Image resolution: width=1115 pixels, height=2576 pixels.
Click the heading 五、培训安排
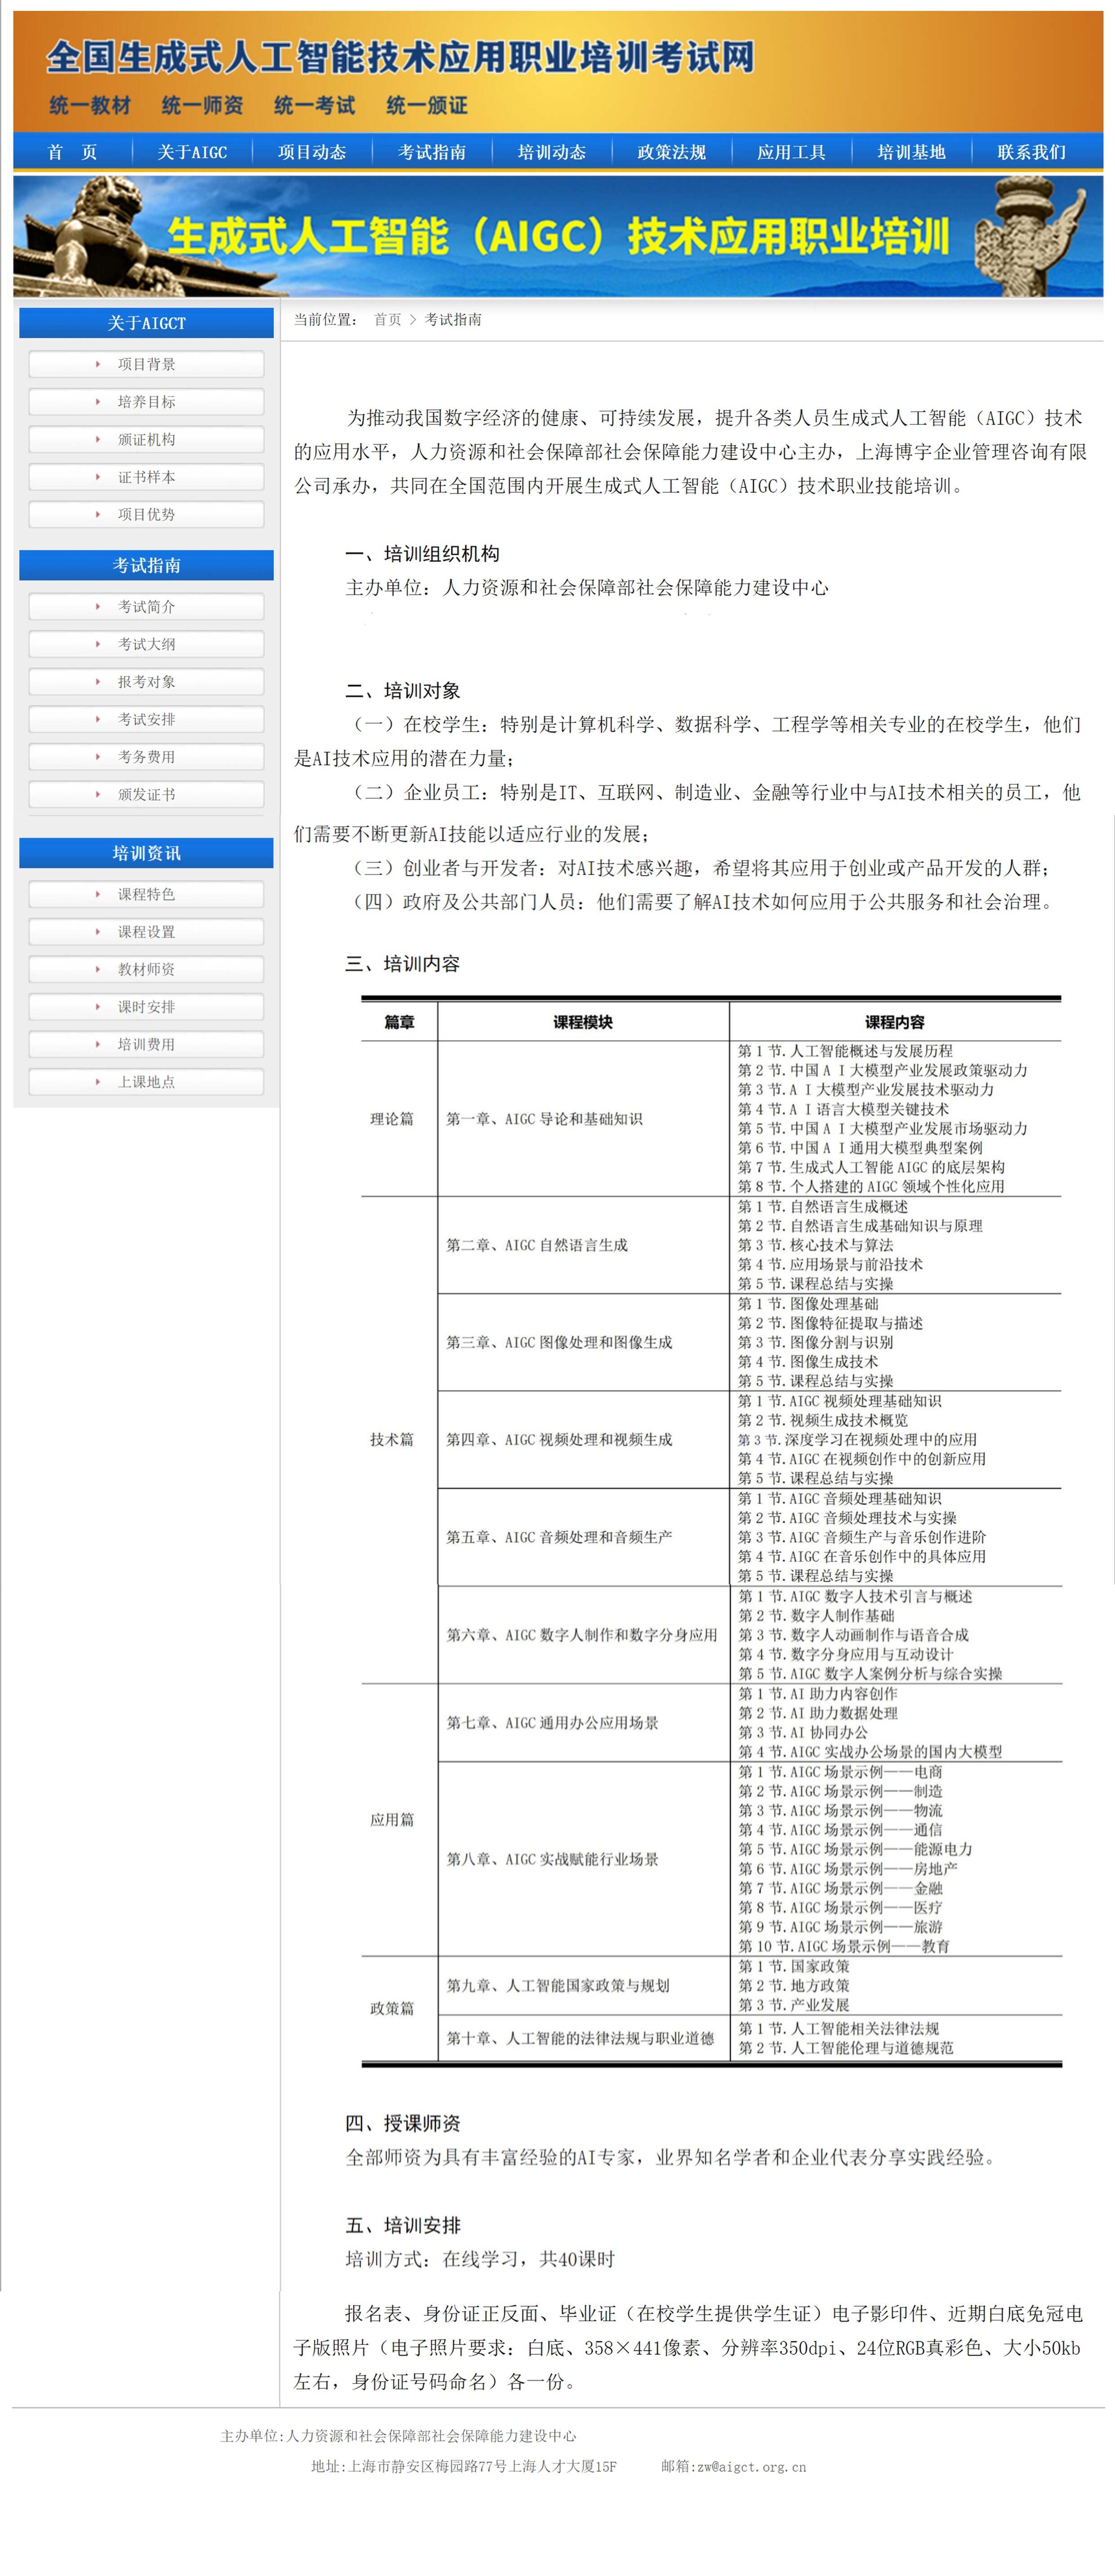403,2225
